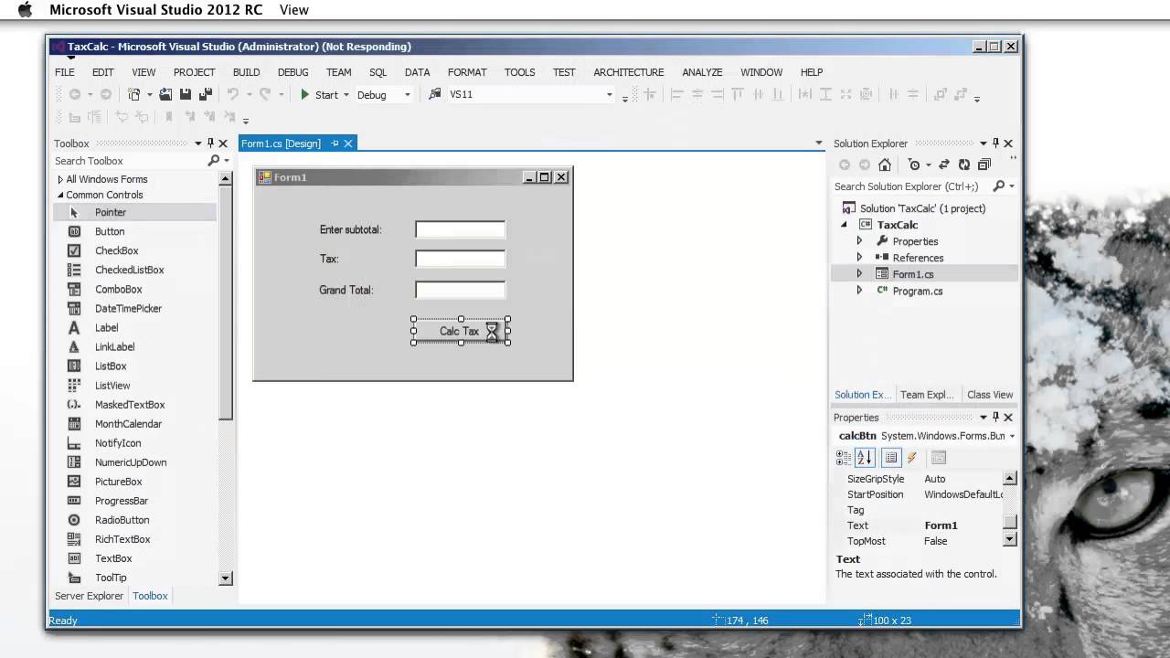This screenshot has width=1170, height=658.
Task: Click the macOS View menu
Action: (294, 9)
